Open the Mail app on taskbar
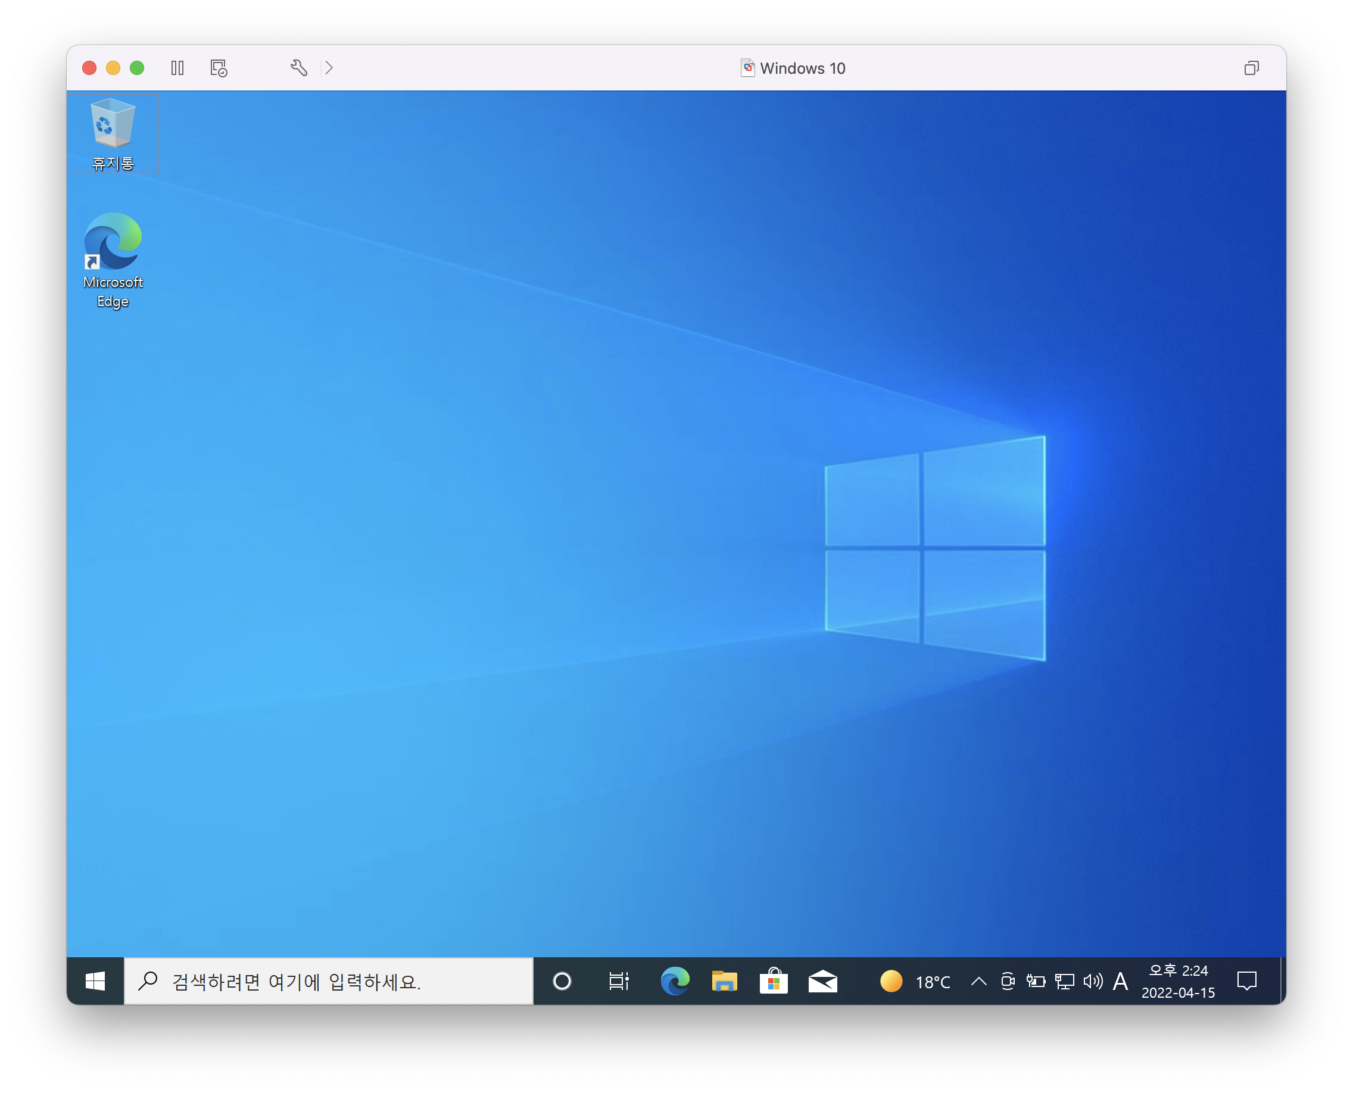 point(822,981)
